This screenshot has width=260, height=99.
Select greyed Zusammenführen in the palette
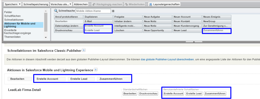[217, 30]
